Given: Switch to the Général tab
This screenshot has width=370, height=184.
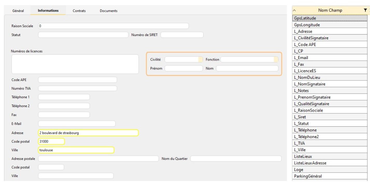Looking at the screenshot, I should tap(18, 11).
